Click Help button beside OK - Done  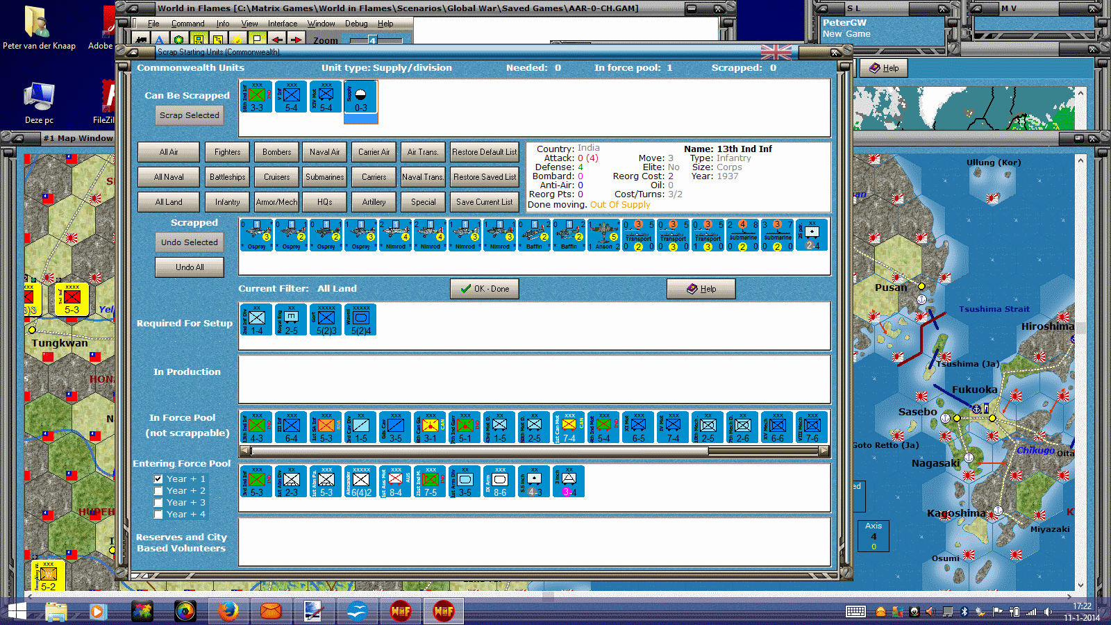(x=701, y=289)
